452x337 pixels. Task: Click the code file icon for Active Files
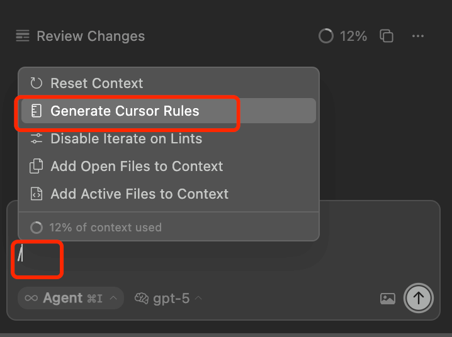click(x=37, y=194)
